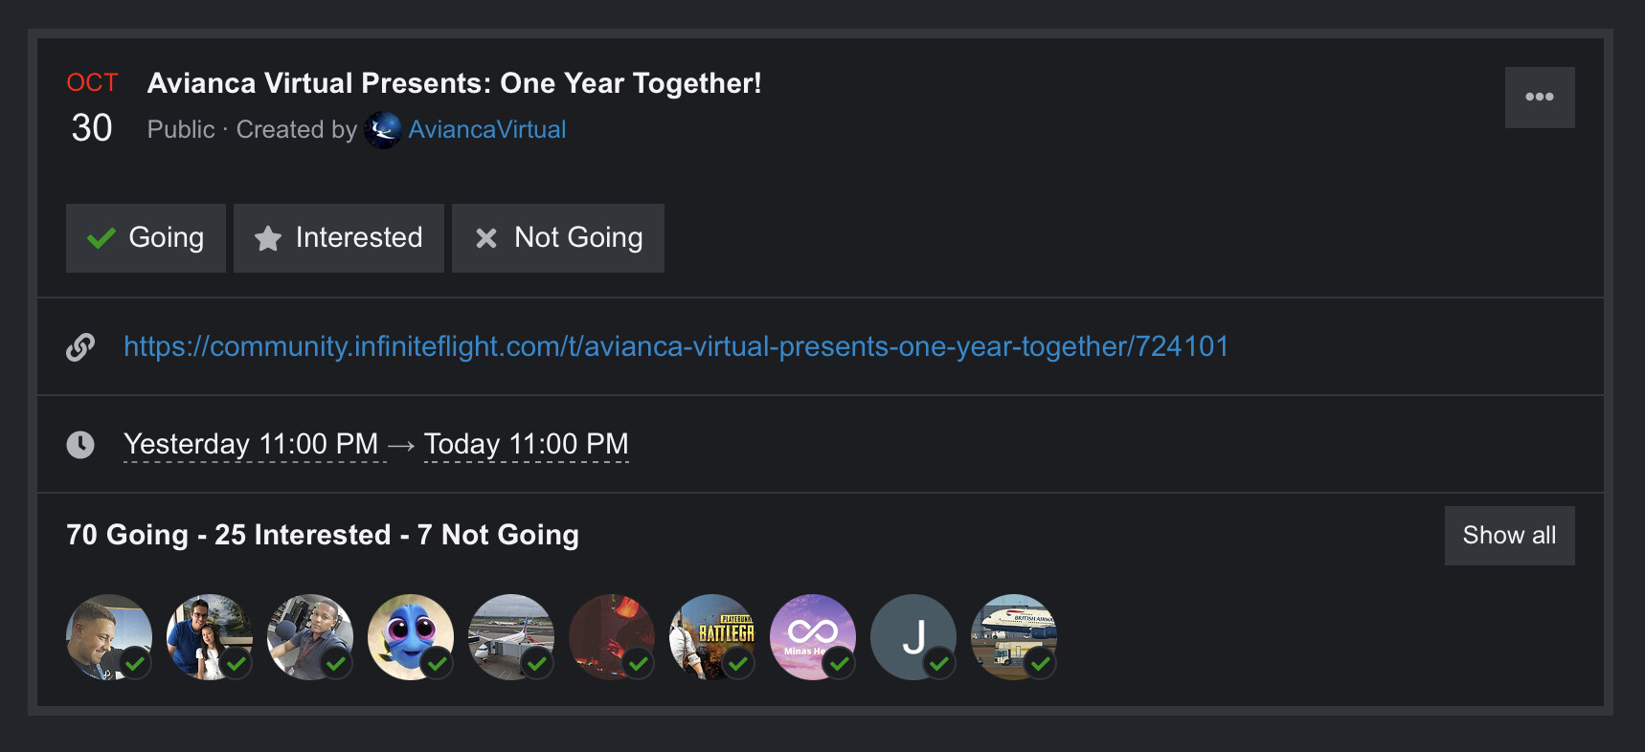Show all event invitees
Screen dimensions: 1645x752
[1508, 536]
